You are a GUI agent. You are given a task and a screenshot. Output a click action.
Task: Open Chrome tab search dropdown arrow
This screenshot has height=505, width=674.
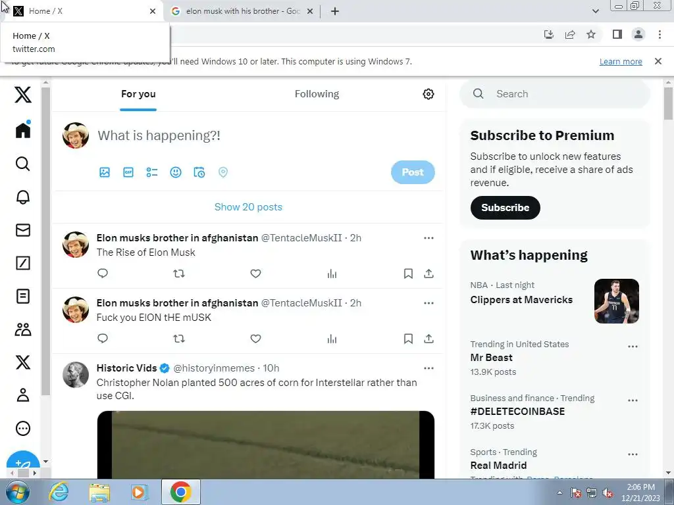tap(595, 11)
